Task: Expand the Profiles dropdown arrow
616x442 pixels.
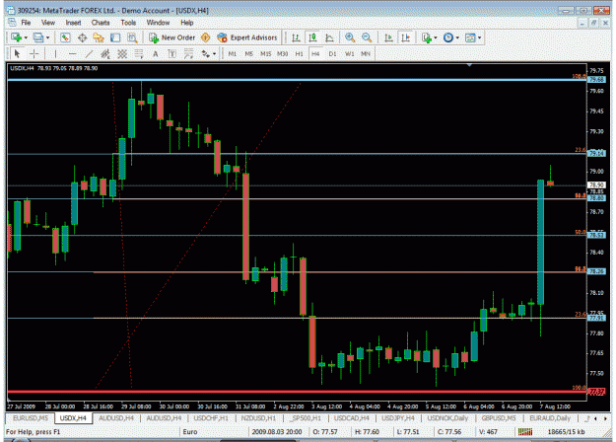Action: coord(48,37)
